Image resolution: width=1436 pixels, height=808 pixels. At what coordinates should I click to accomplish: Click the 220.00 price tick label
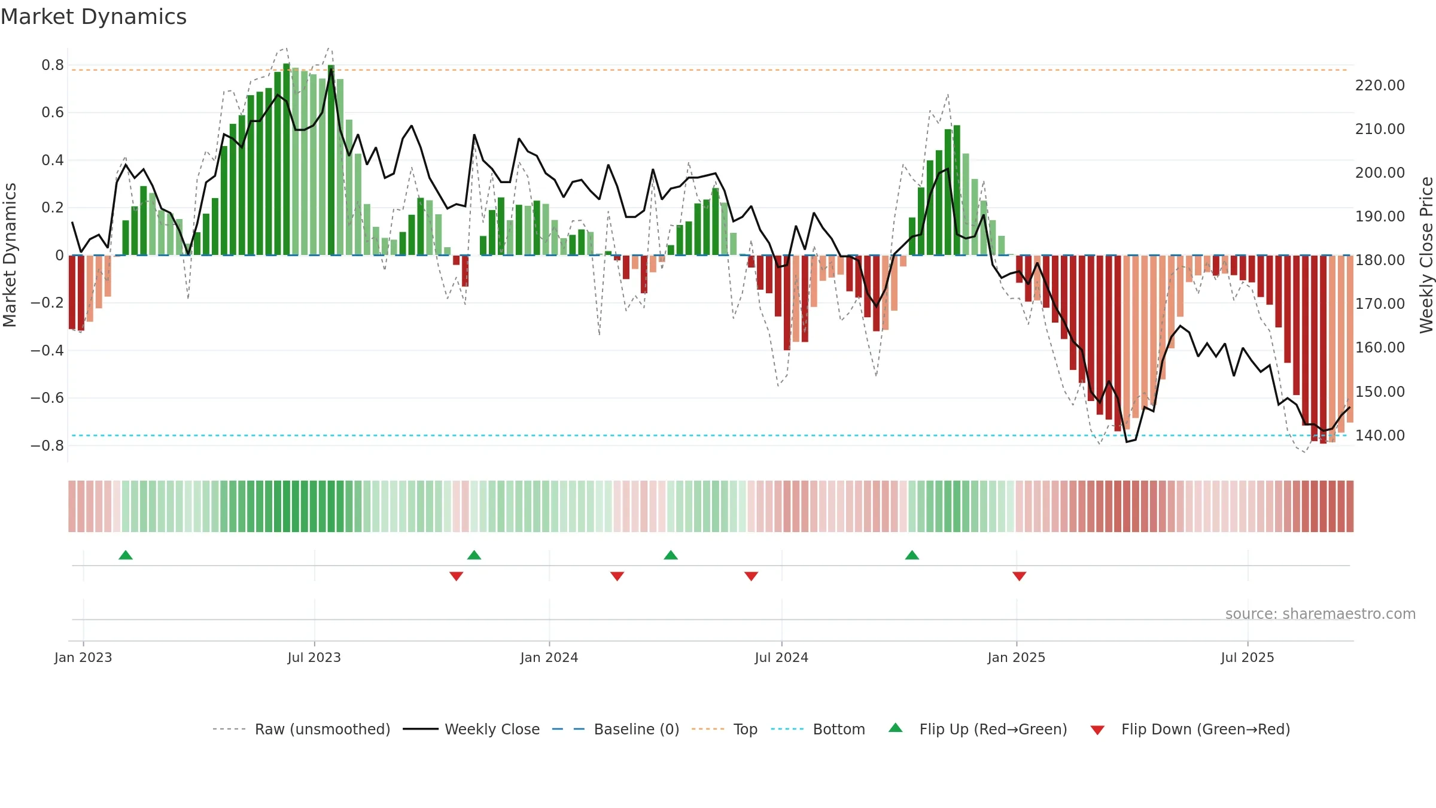[x=1380, y=85]
